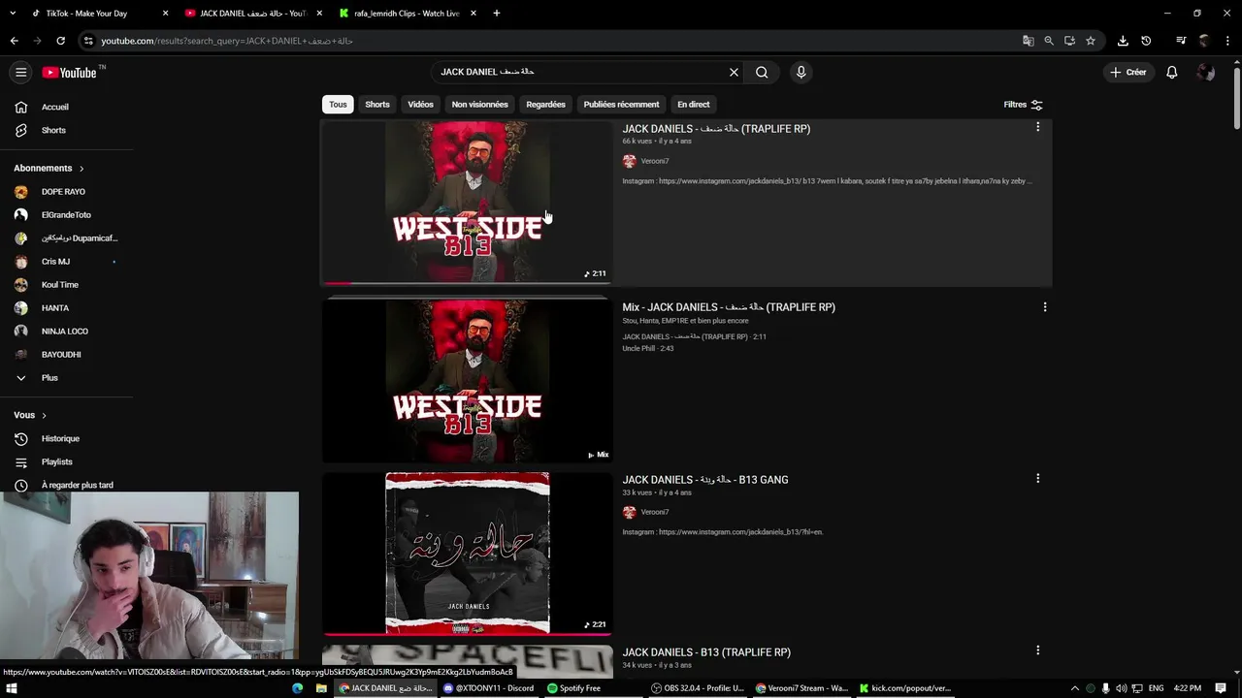This screenshot has width=1242, height=698.
Task: Open options for JACK DANIELS - B13 video
Action: click(1037, 650)
